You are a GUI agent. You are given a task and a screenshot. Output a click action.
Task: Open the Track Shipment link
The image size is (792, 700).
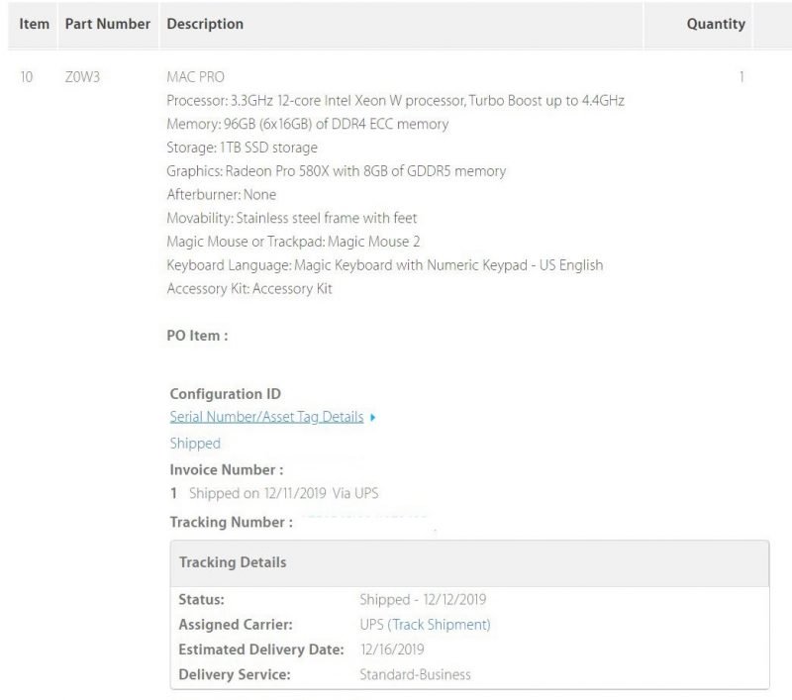[x=441, y=625]
